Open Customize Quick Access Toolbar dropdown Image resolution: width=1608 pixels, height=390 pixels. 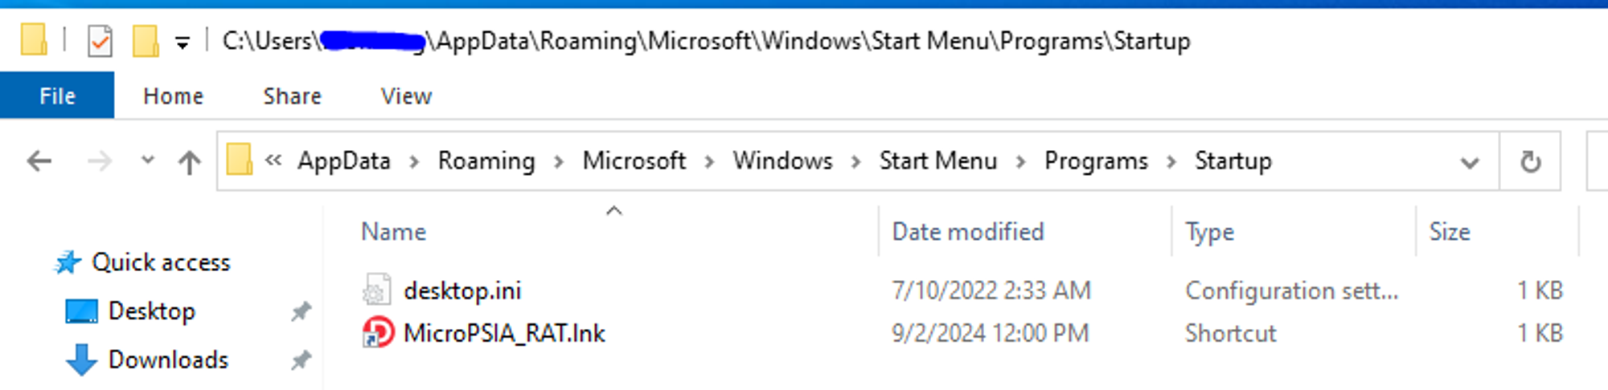click(x=183, y=42)
